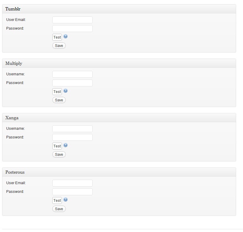Click the help icon beside Multiply Test button
Screen dimensions: 243x232
pos(65,91)
